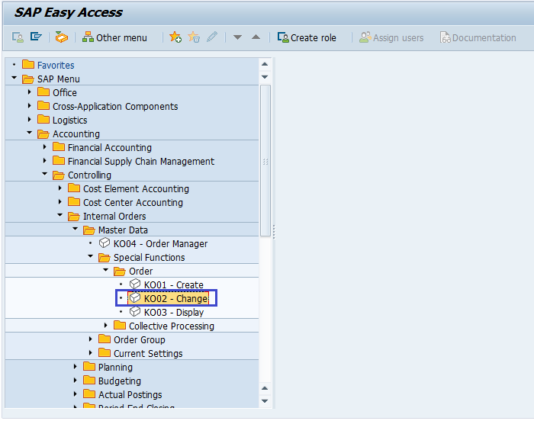The height and width of the screenshot is (421, 534).
Task: Click the KO01 transaction cube icon
Action: [135, 284]
